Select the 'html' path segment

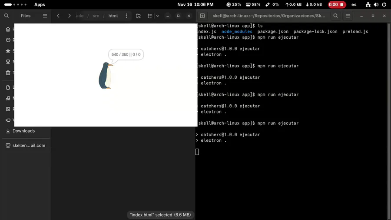(113, 16)
